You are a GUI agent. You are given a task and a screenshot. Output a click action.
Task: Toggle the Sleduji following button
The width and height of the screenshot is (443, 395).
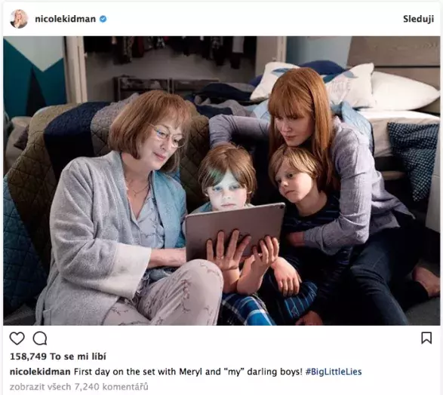coord(418,19)
